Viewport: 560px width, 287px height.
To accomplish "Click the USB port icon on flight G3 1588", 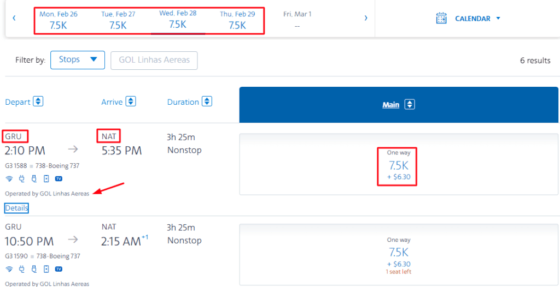I will 34,178.
